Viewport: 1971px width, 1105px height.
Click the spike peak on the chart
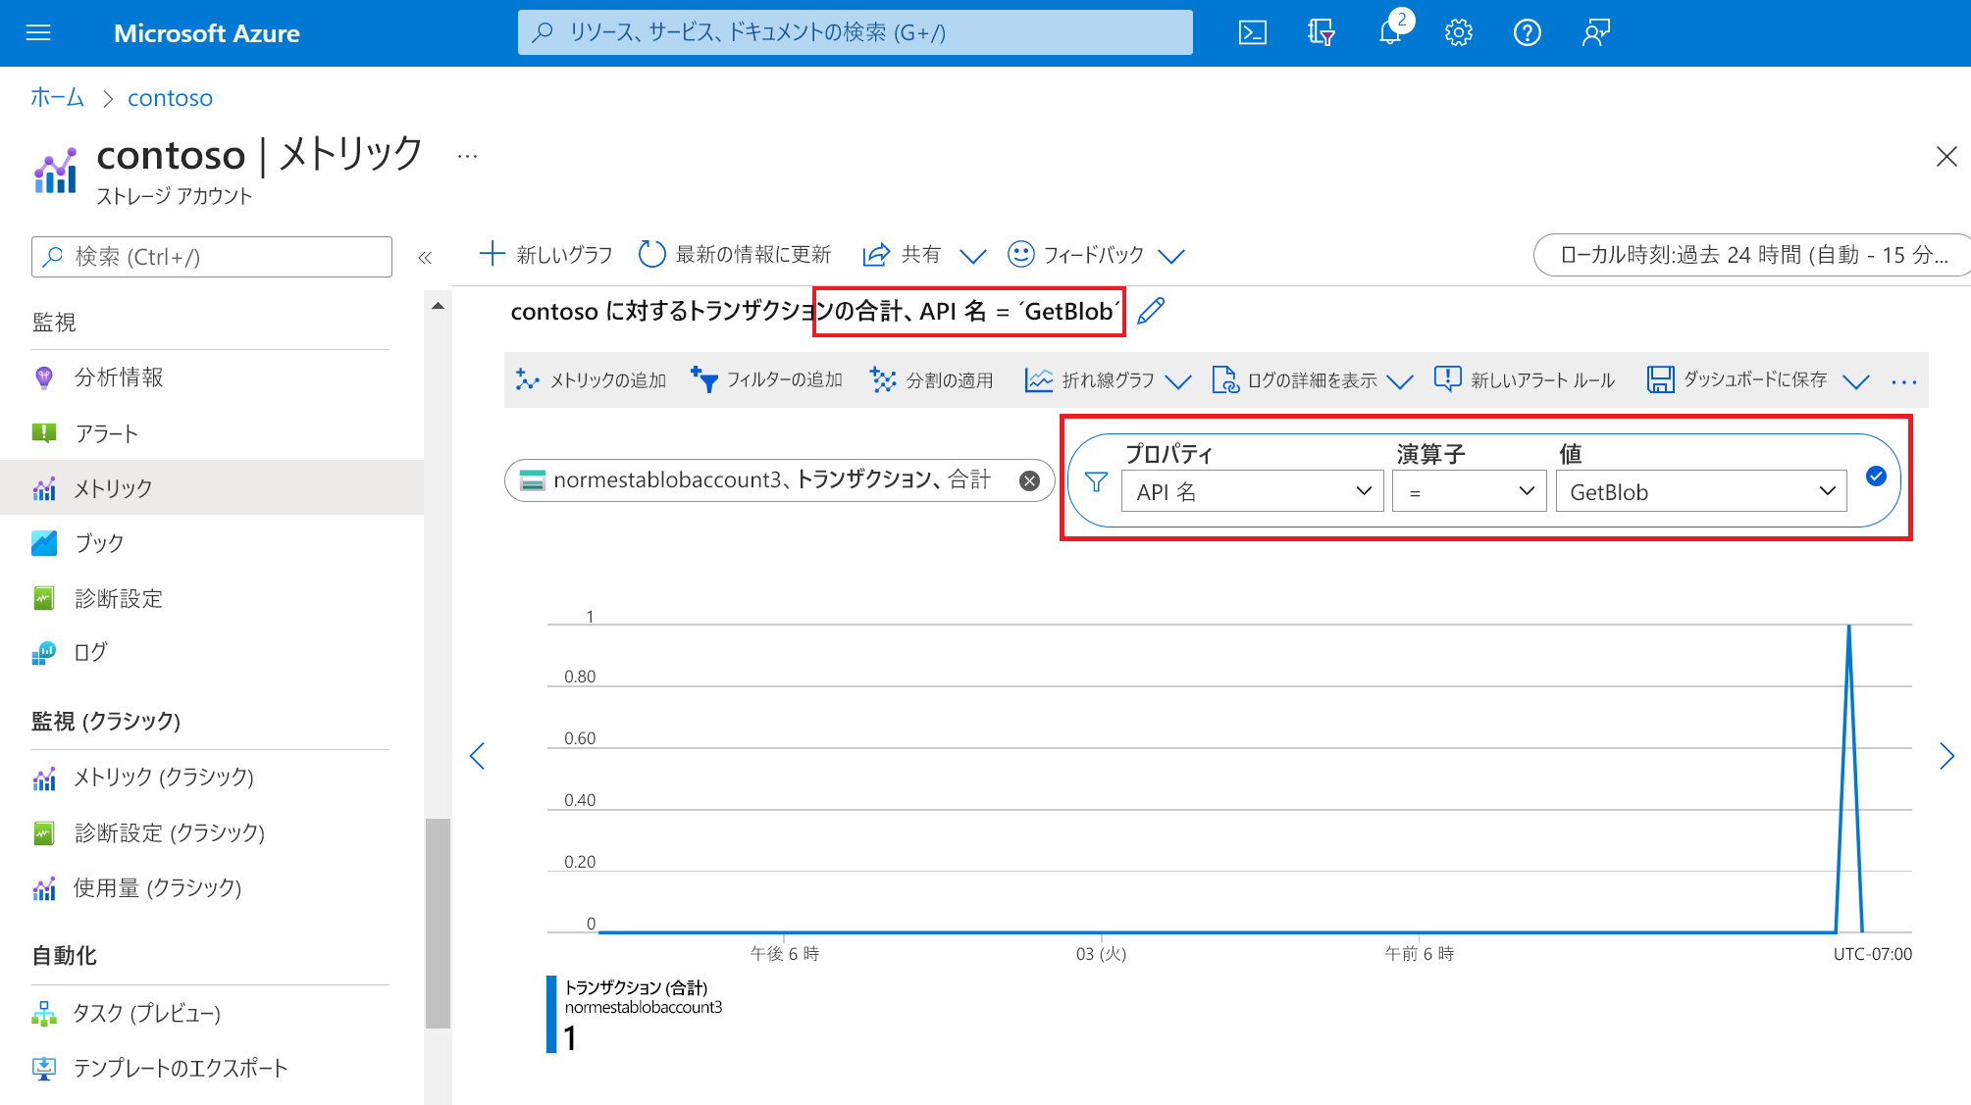(x=1848, y=627)
